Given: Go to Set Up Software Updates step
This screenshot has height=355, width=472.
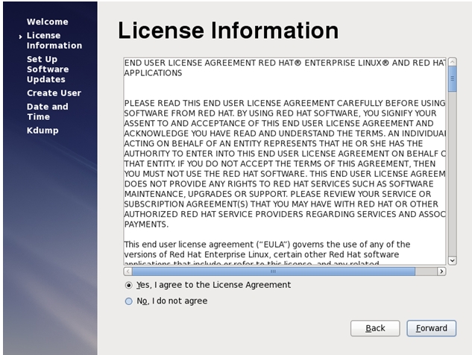Looking at the screenshot, I should point(48,69).
